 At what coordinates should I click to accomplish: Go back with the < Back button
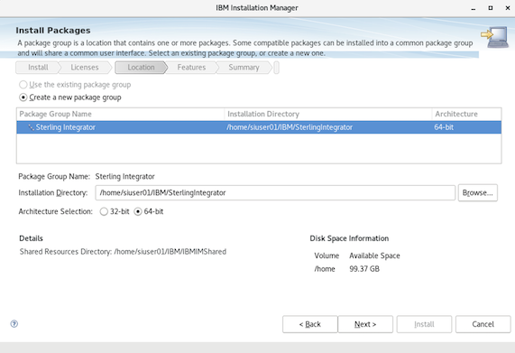pyautogui.click(x=309, y=324)
